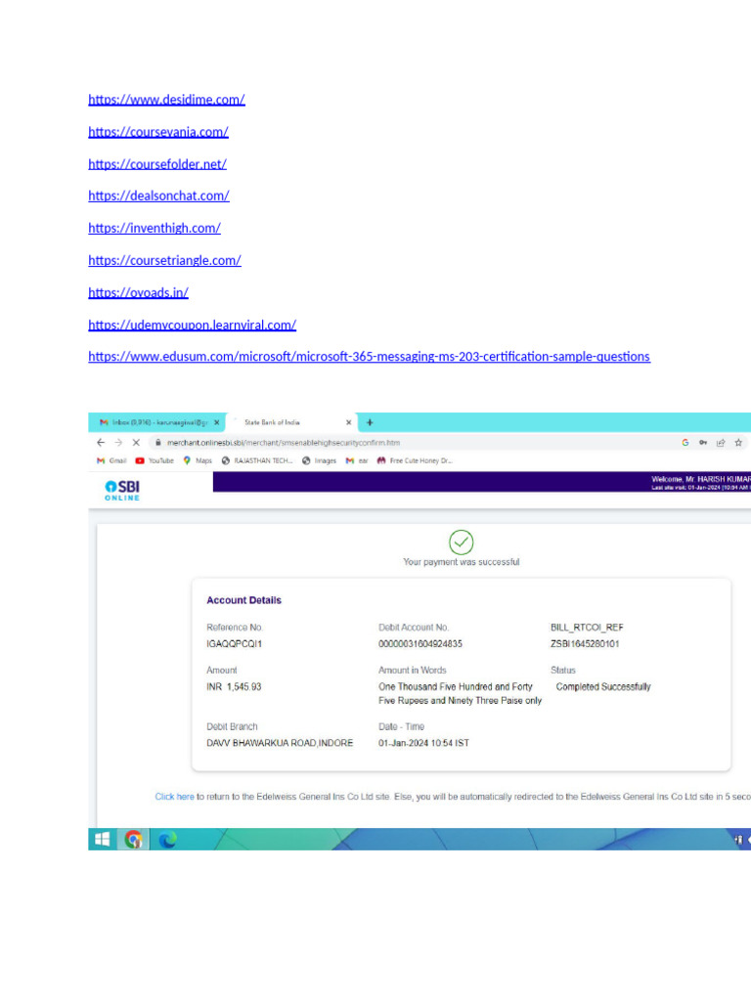Open the inventhigh.com hyperlink

pos(155,228)
